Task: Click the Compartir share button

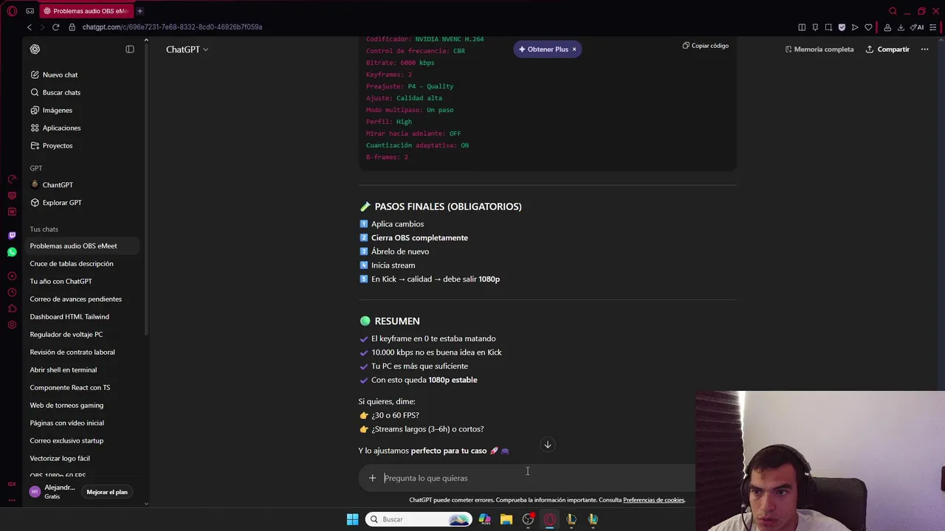Action: pos(887,49)
